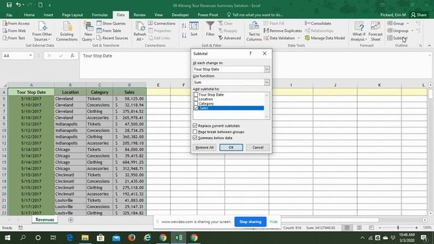Open the Sort dialog button

click(194, 29)
